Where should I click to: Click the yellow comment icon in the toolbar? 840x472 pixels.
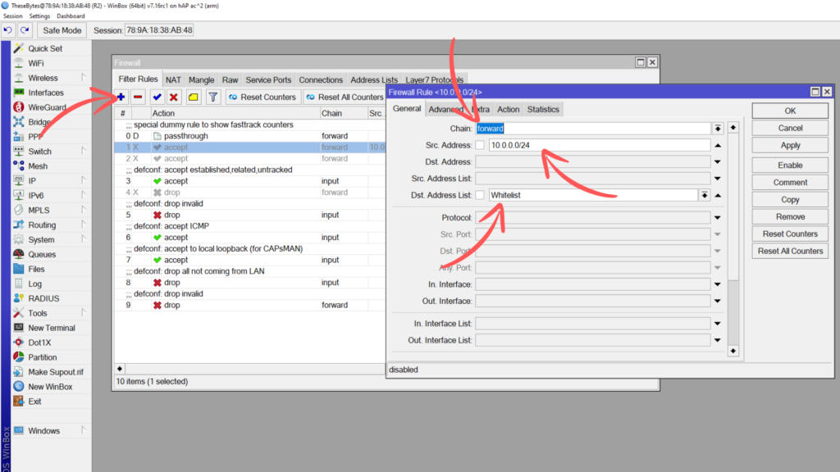point(193,97)
